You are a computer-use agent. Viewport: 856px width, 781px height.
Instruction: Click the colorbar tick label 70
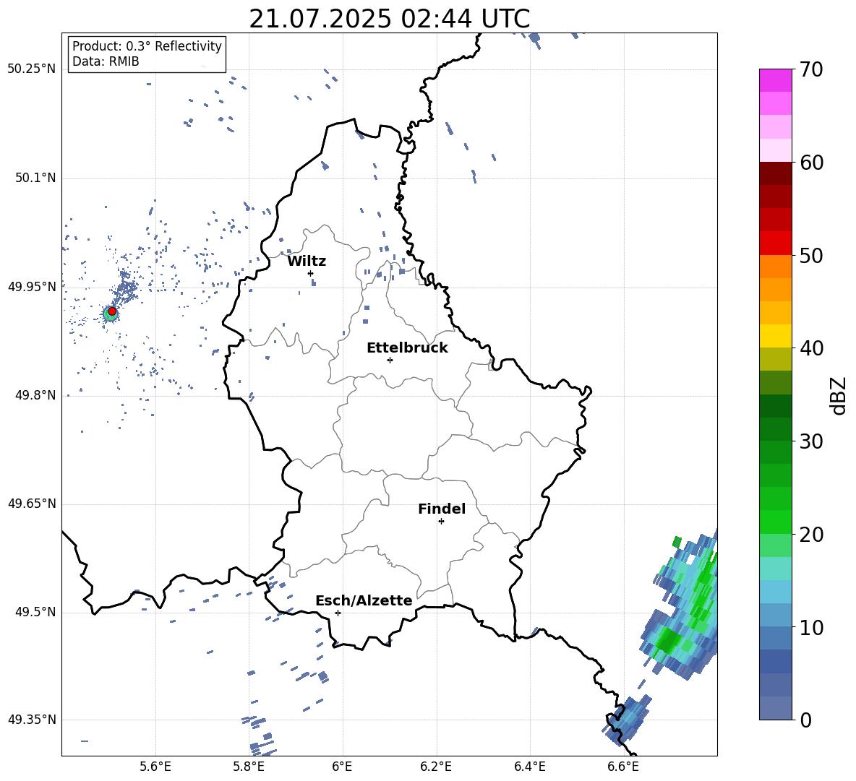pos(811,69)
